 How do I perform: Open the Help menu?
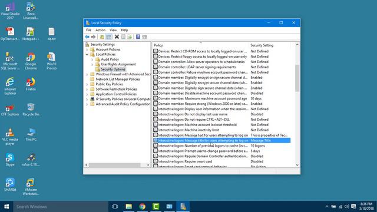[x=124, y=30]
